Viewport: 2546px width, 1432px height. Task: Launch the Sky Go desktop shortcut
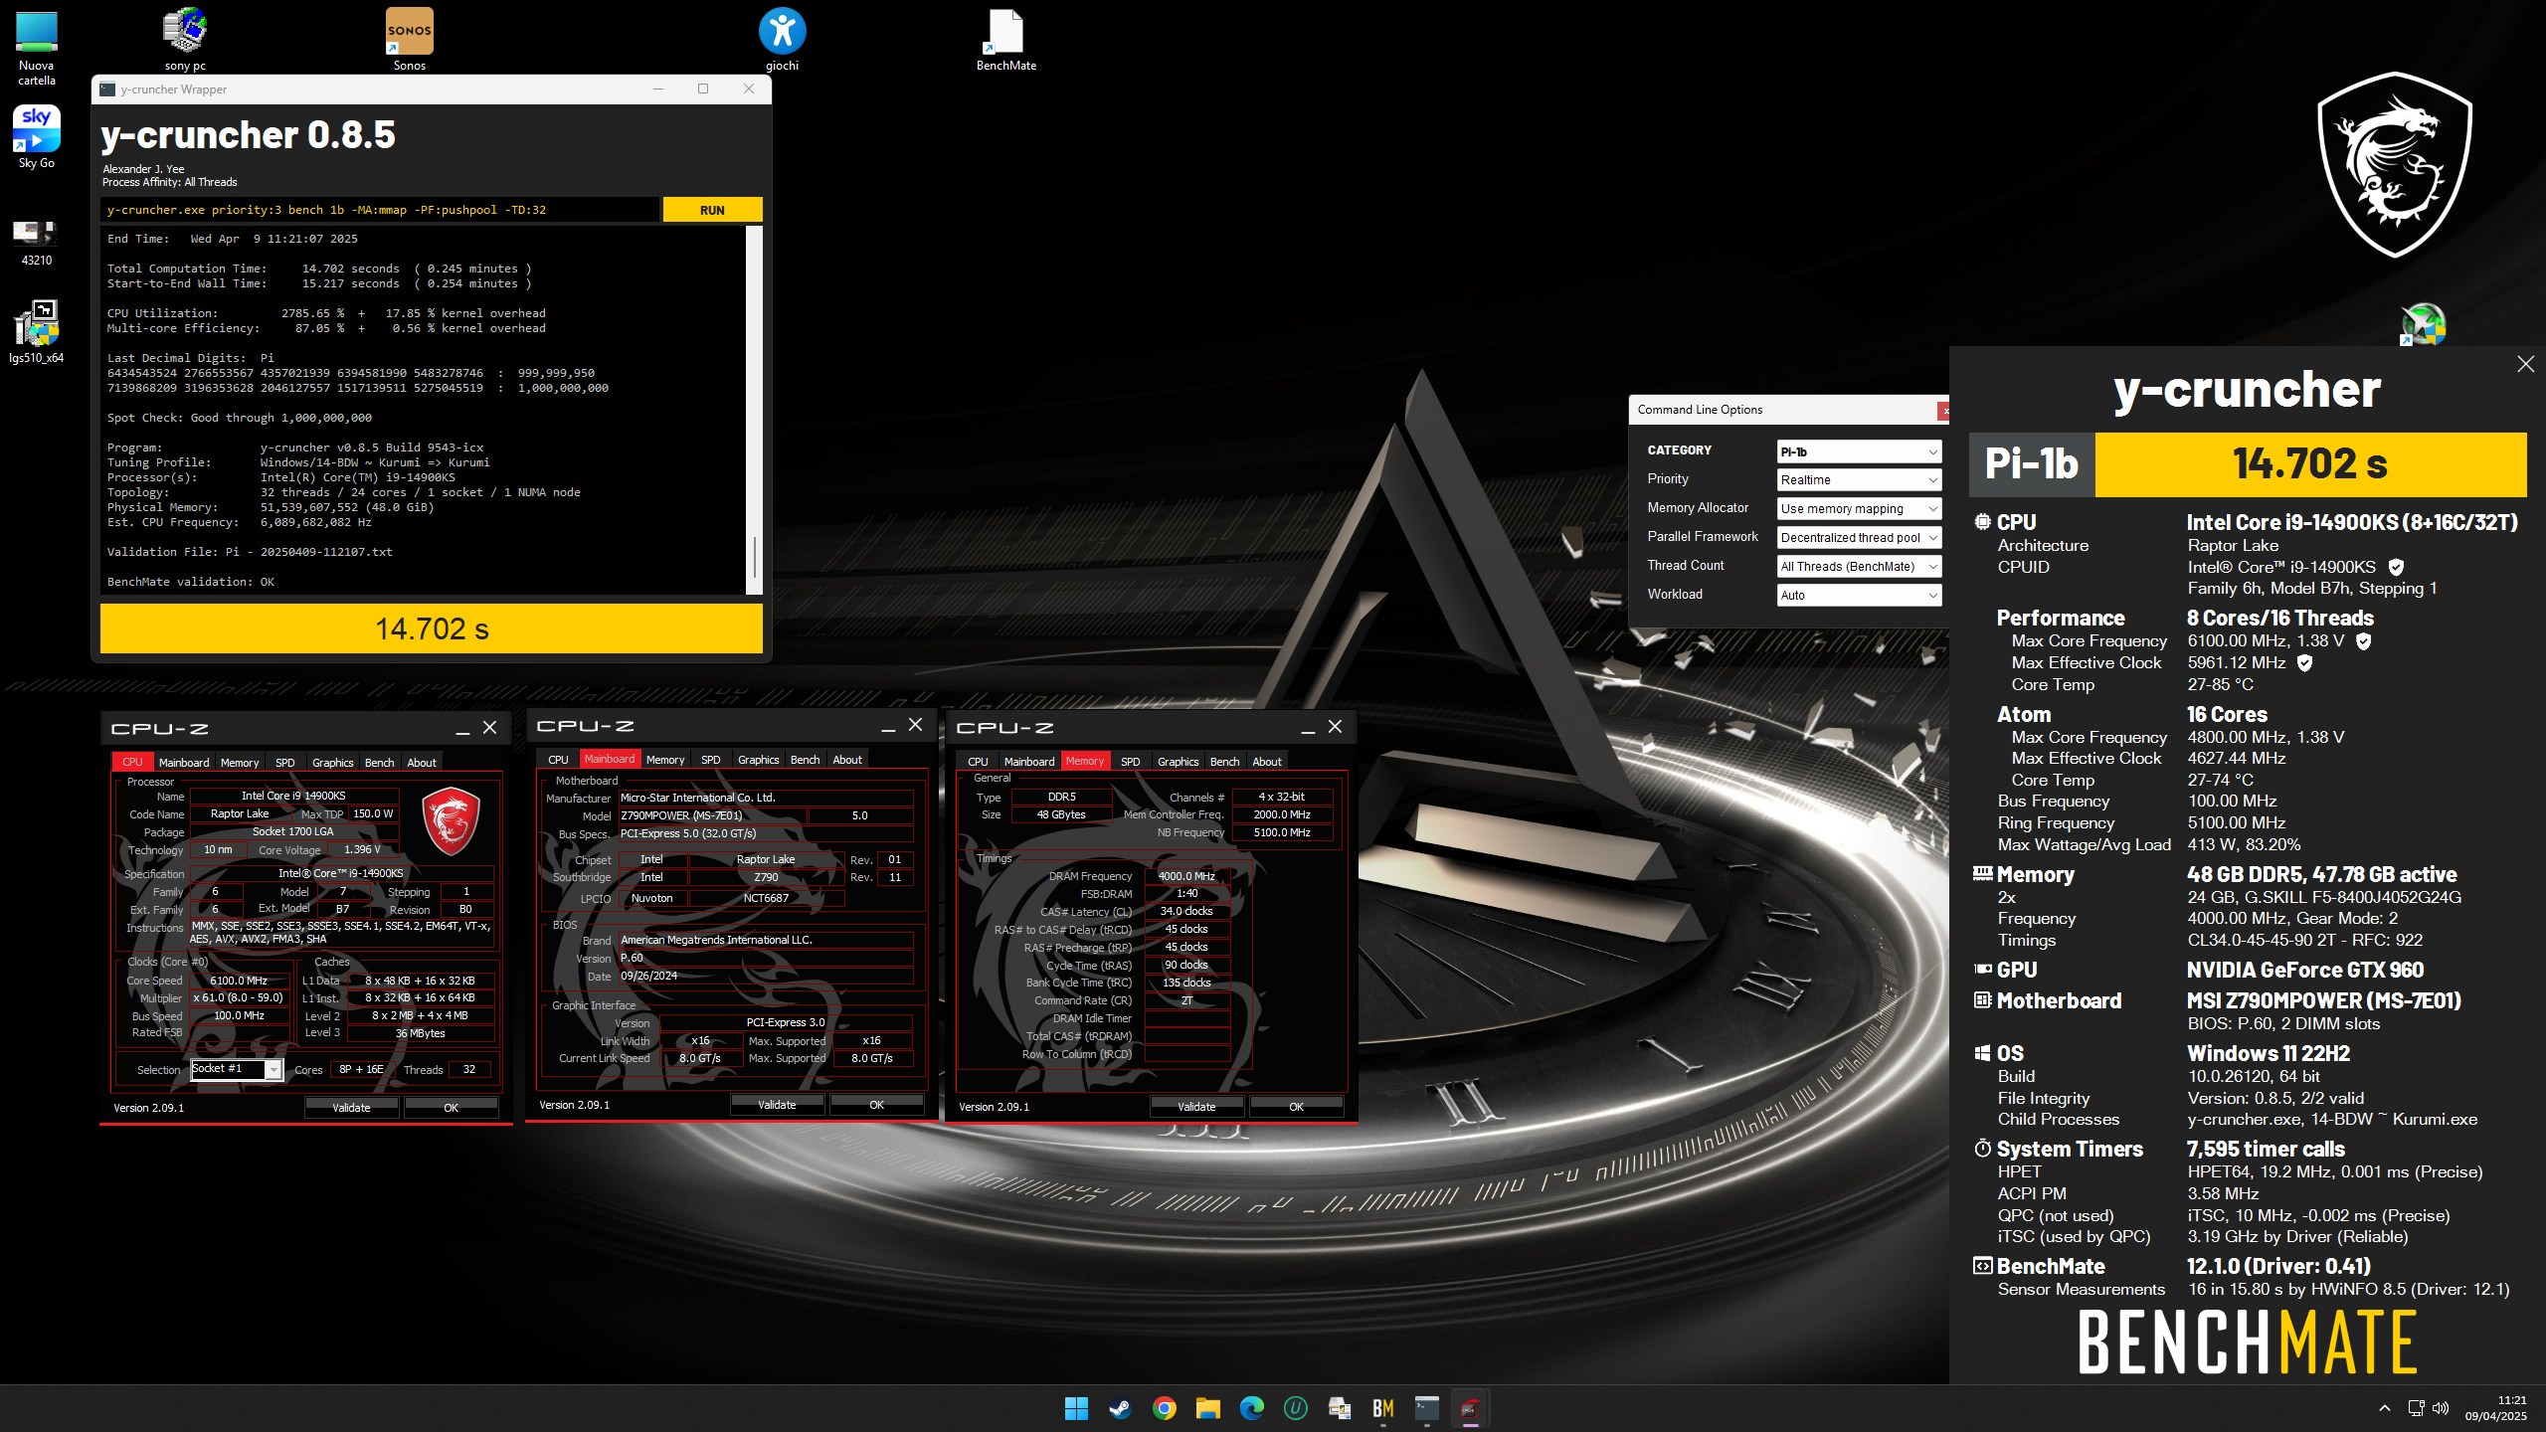point(37,137)
